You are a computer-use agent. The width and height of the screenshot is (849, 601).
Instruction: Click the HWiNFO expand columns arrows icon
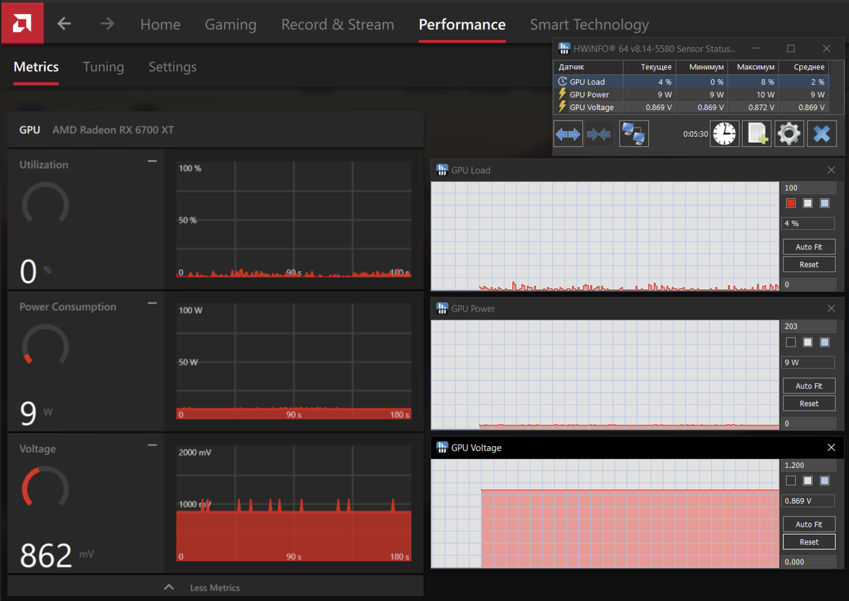(568, 134)
